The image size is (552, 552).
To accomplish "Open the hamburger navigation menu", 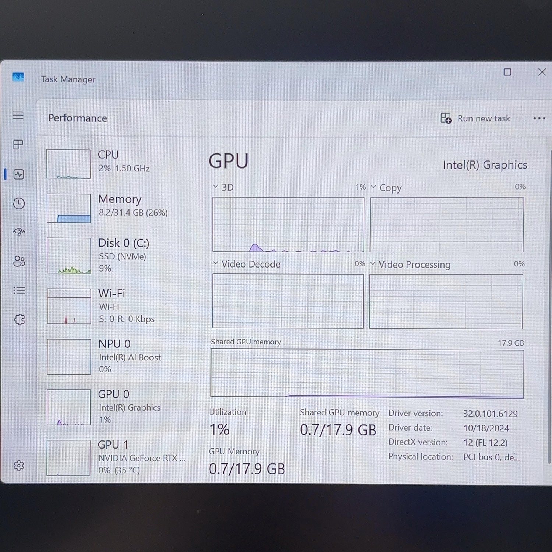I will [18, 115].
